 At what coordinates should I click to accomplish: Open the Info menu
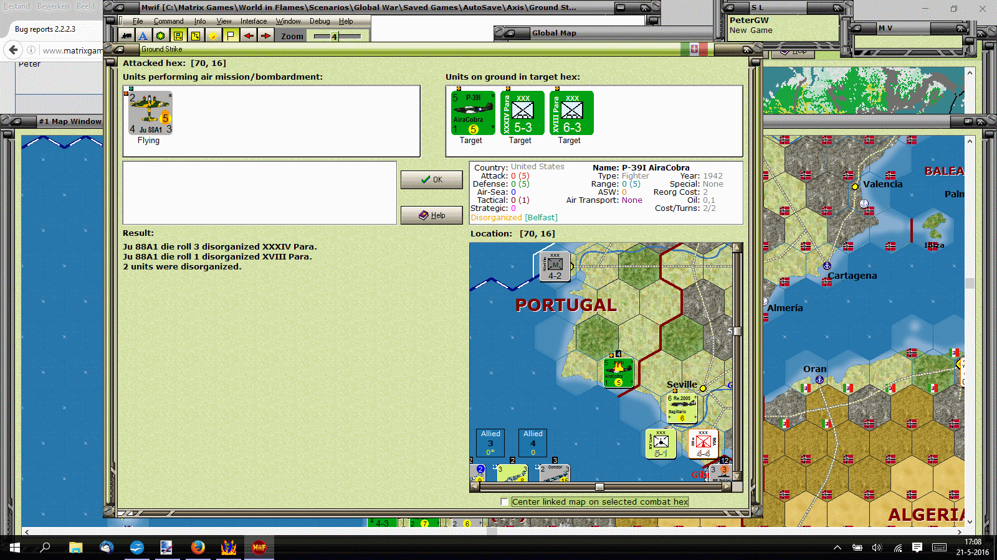coord(199,21)
